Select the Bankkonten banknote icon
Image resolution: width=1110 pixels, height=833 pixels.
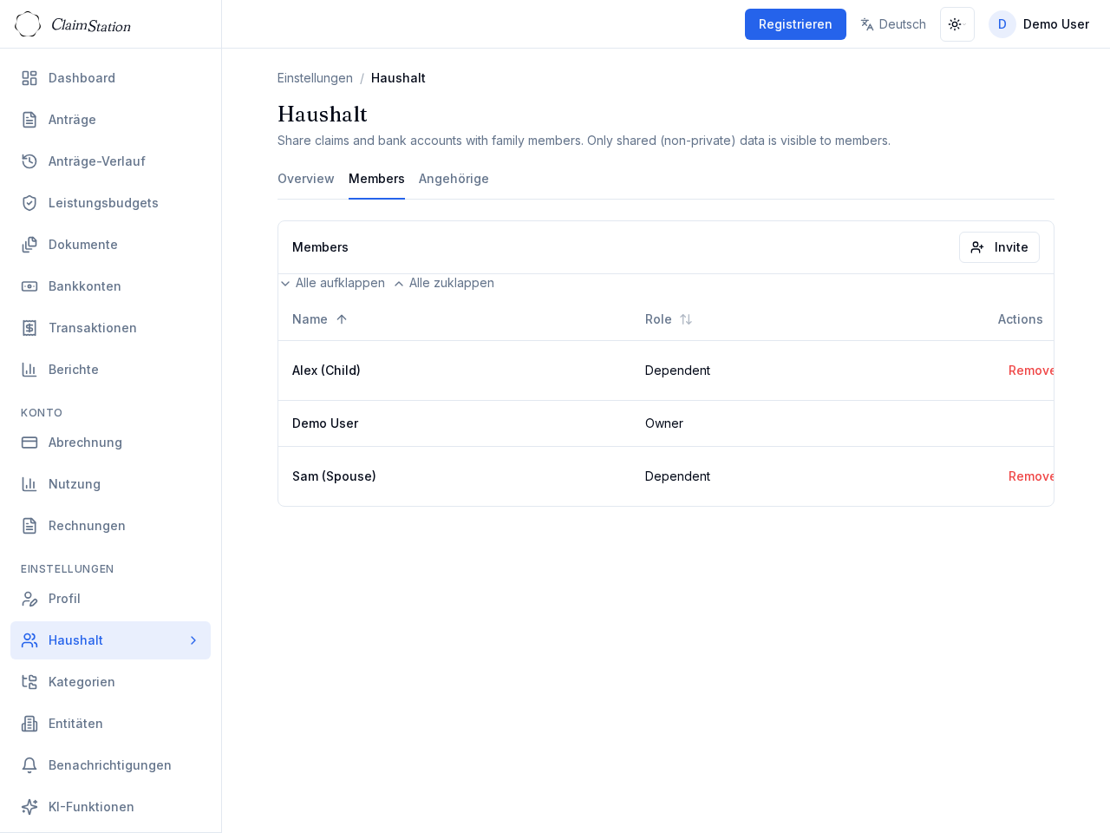point(29,286)
